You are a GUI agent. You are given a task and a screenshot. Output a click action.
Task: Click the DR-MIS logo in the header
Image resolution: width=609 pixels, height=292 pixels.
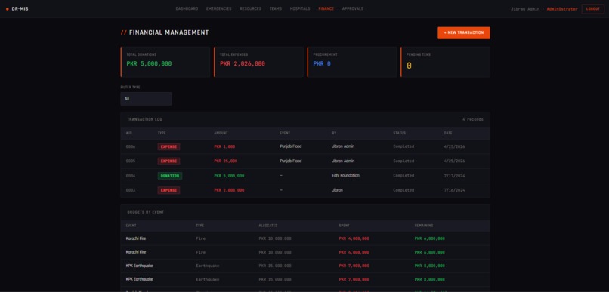tap(17, 8)
